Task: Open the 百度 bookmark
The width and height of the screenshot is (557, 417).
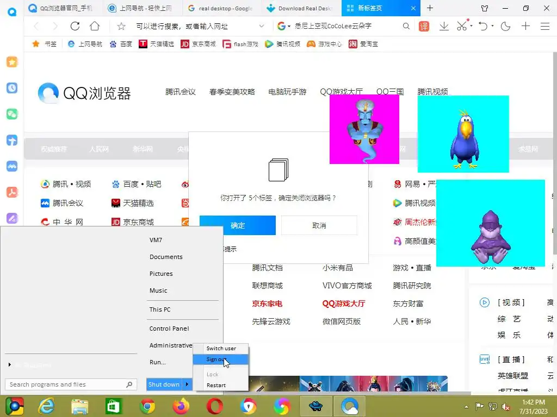Action: coord(121,44)
